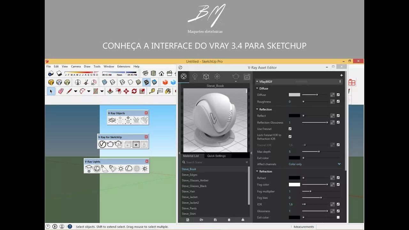Toggle the Fog color checkbox

point(338,184)
